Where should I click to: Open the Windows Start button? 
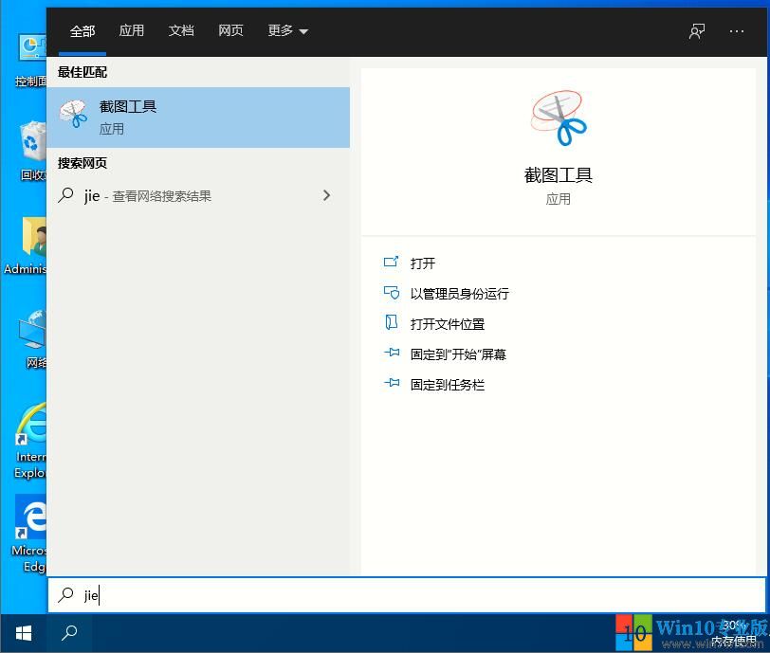pyautogui.click(x=23, y=633)
